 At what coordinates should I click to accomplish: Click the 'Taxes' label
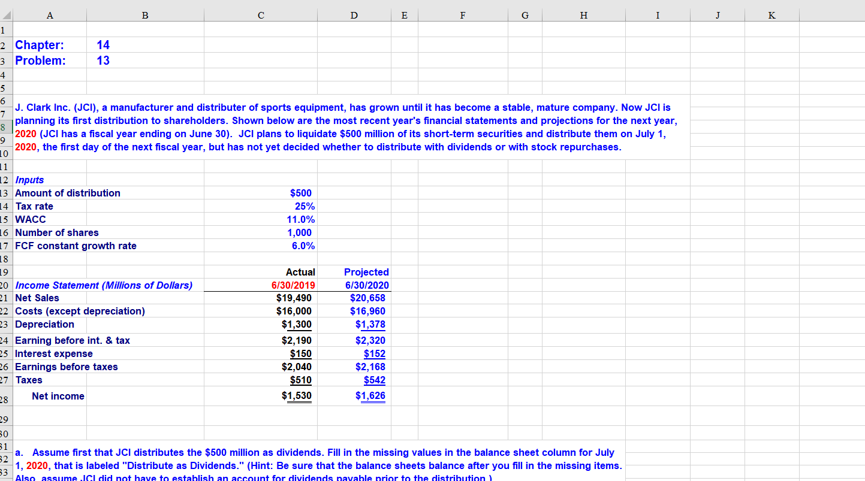click(x=29, y=380)
